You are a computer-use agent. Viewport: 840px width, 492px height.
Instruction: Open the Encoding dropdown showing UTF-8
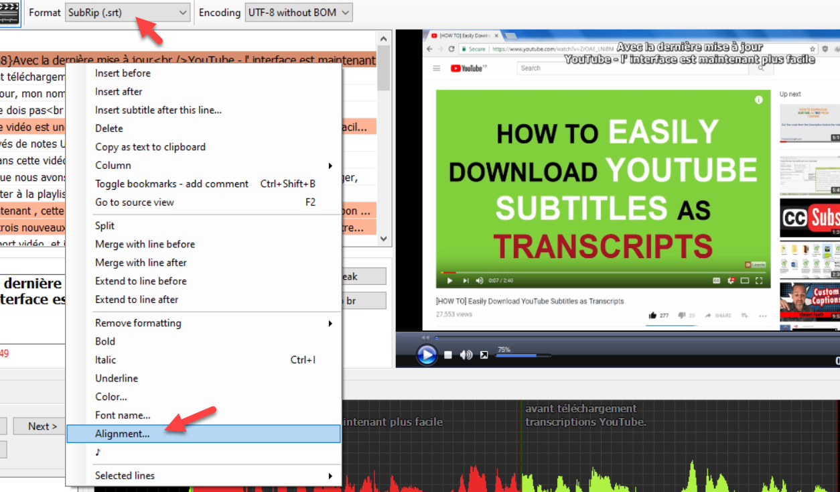click(298, 12)
